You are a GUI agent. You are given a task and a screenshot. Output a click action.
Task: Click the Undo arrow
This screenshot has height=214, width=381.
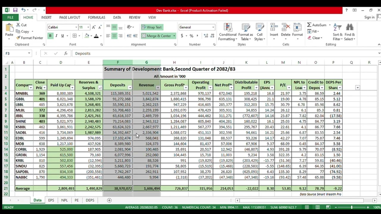23,10
